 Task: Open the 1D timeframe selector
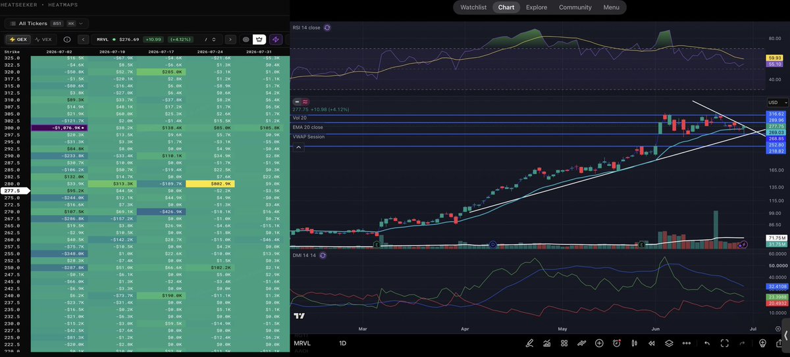tap(342, 343)
